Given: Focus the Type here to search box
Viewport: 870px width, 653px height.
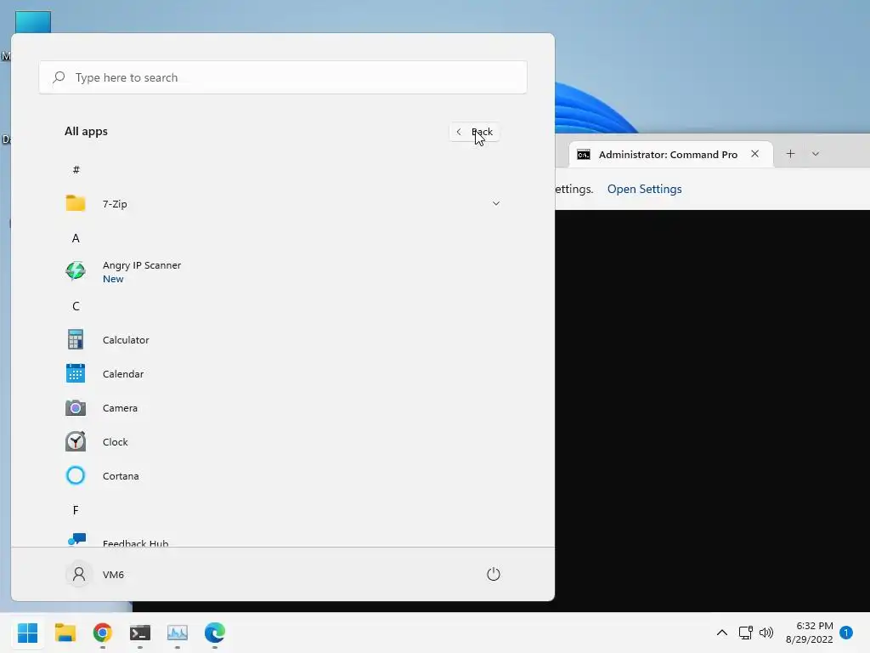Looking at the screenshot, I should coord(283,77).
